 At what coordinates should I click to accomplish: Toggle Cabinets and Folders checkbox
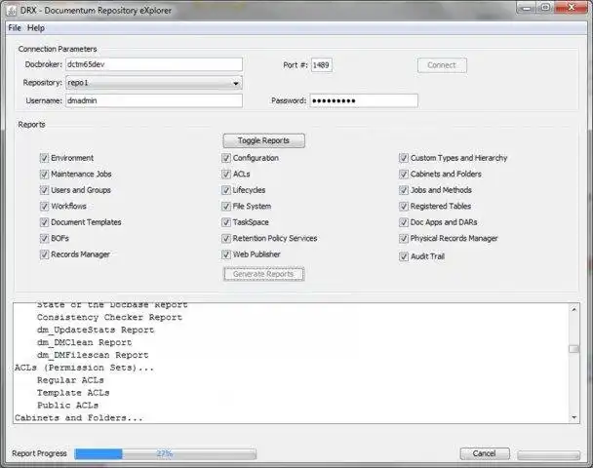tap(404, 174)
